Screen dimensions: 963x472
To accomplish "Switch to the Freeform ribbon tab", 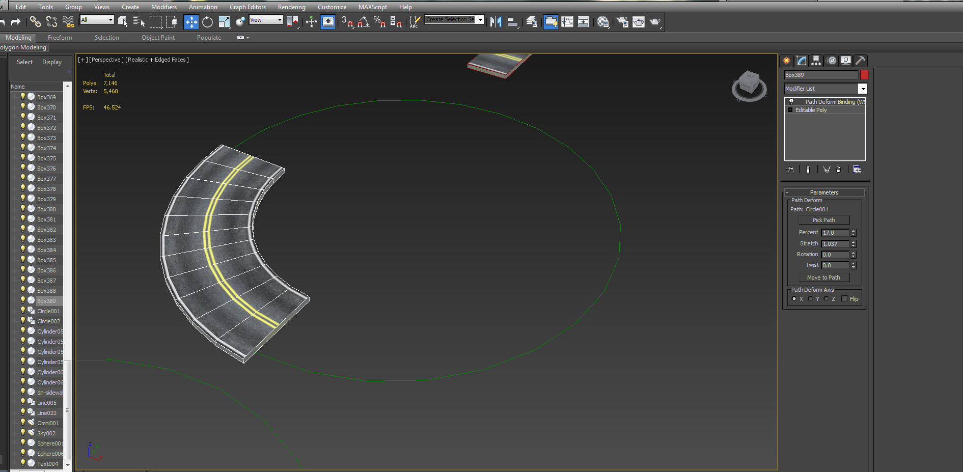I will pyautogui.click(x=60, y=38).
